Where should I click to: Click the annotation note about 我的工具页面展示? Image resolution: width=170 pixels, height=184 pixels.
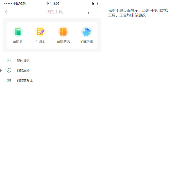pos(138,13)
